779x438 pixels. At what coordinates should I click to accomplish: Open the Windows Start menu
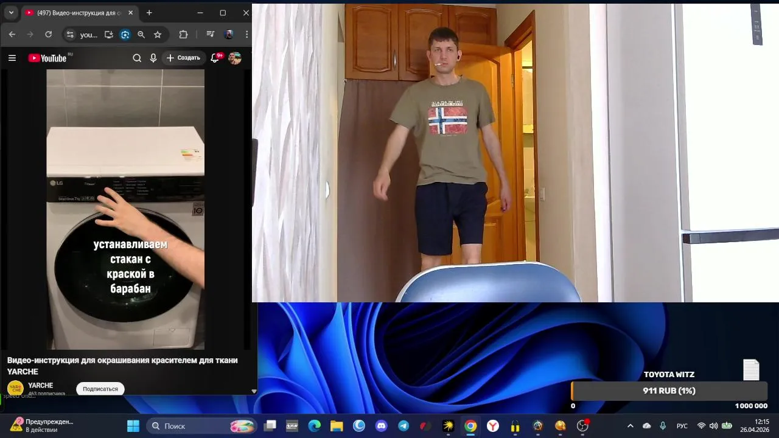coord(133,426)
